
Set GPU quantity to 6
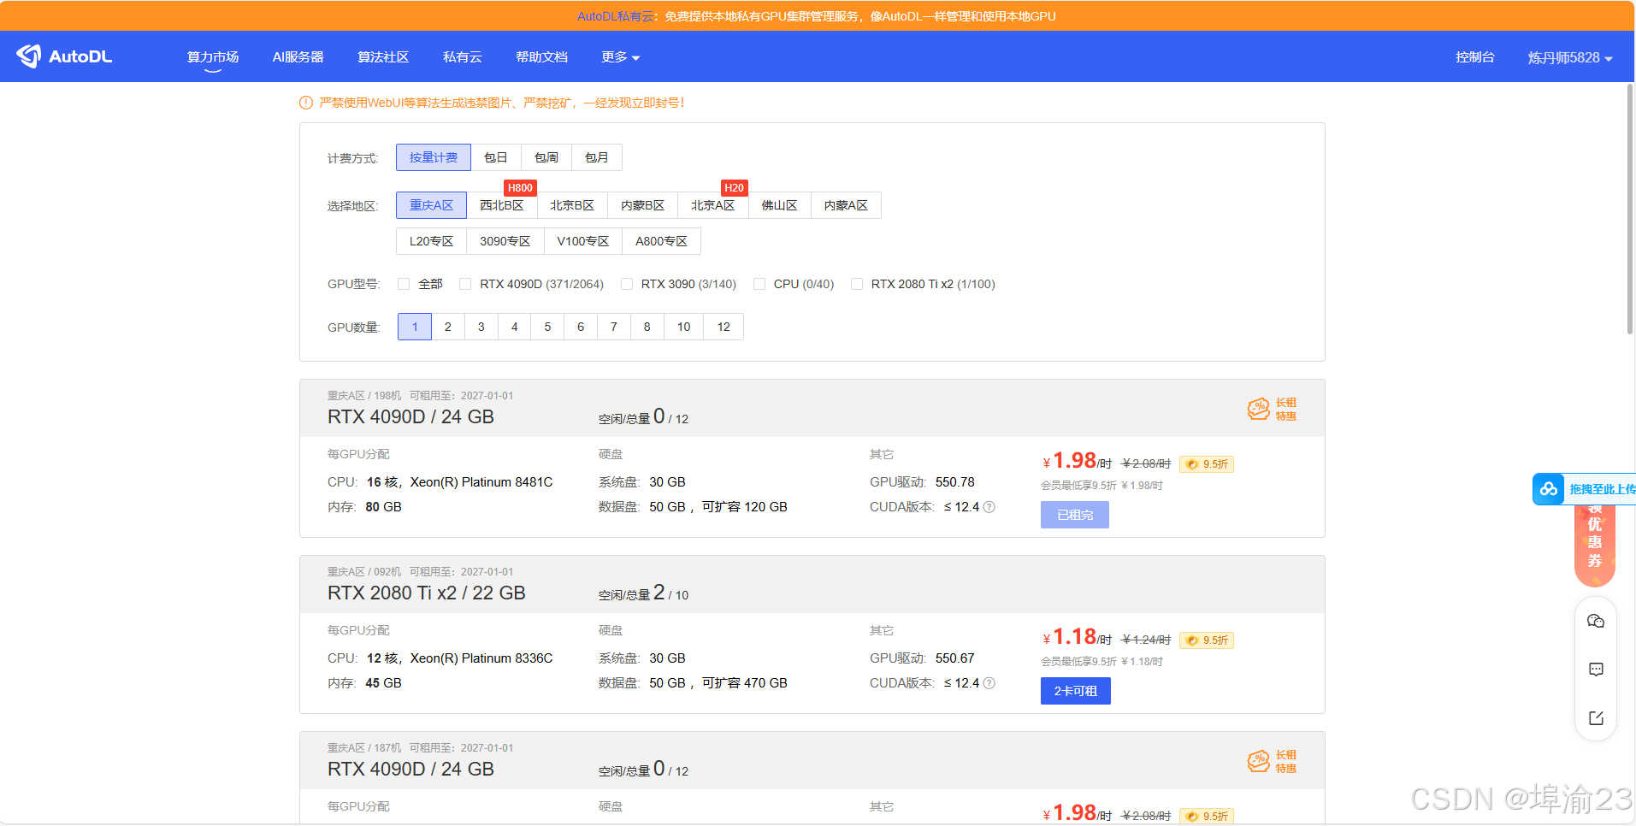click(581, 327)
